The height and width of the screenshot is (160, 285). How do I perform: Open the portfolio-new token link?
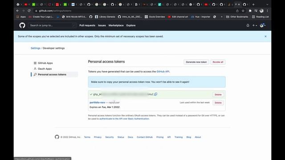pyautogui.click(x=98, y=103)
